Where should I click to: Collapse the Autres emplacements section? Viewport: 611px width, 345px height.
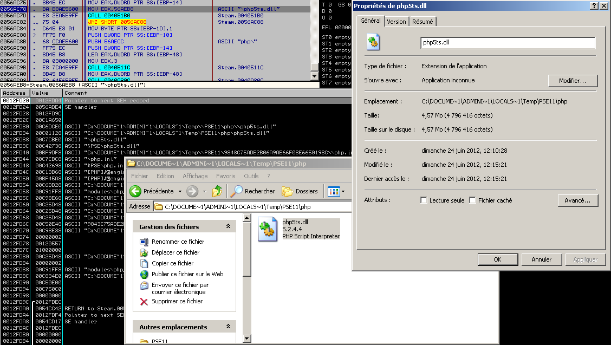229,327
